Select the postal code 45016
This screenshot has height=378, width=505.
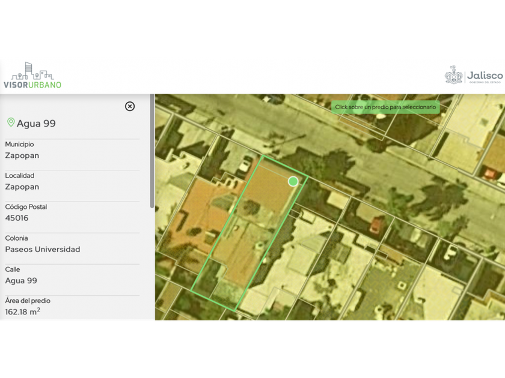17,218
